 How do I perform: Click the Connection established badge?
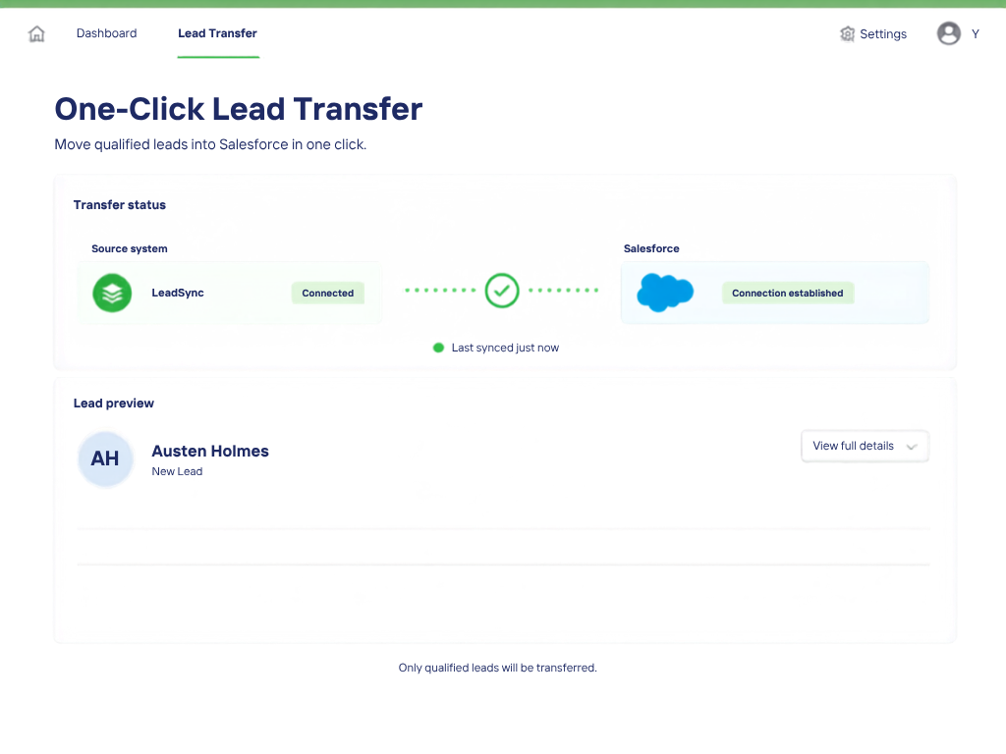tap(788, 293)
